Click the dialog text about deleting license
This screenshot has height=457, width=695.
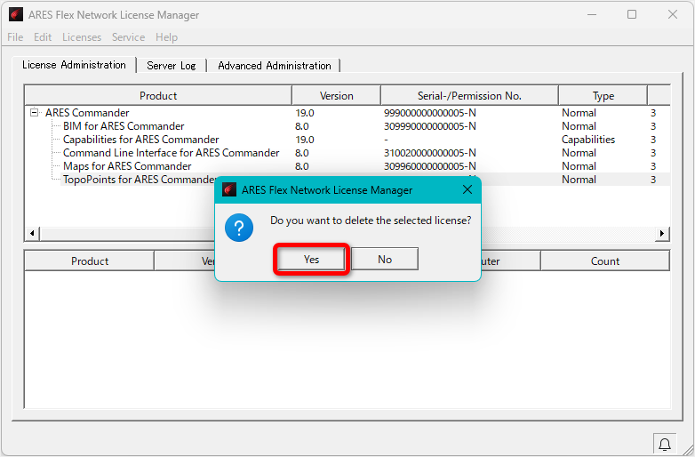click(371, 220)
